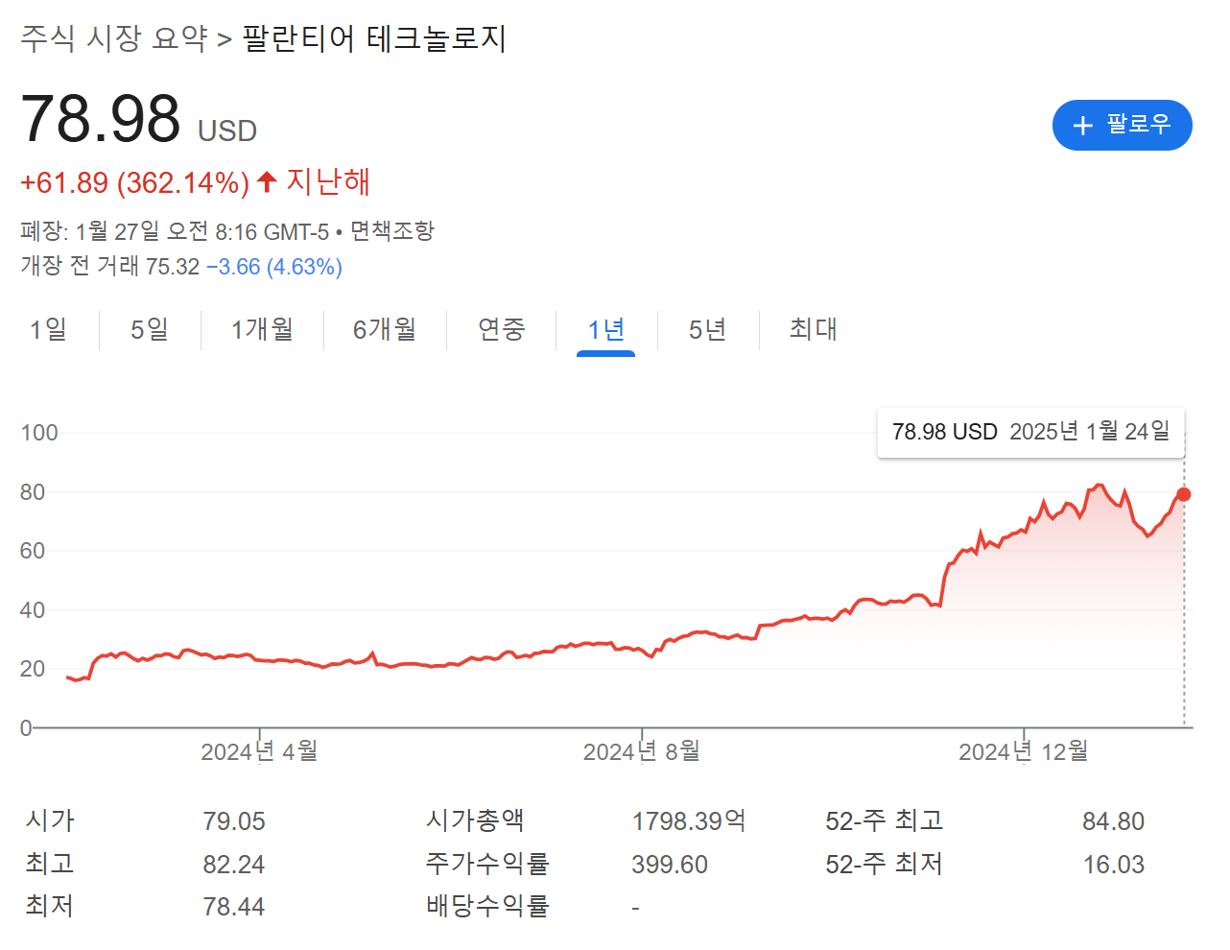Click the 시가총액 value 1798.39억
1230x950 pixels.
689,821
